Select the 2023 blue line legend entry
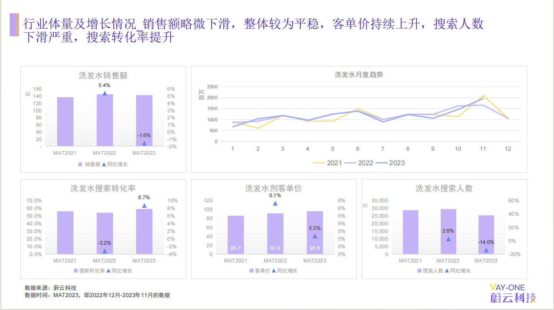The image size is (554, 310). click(390, 163)
